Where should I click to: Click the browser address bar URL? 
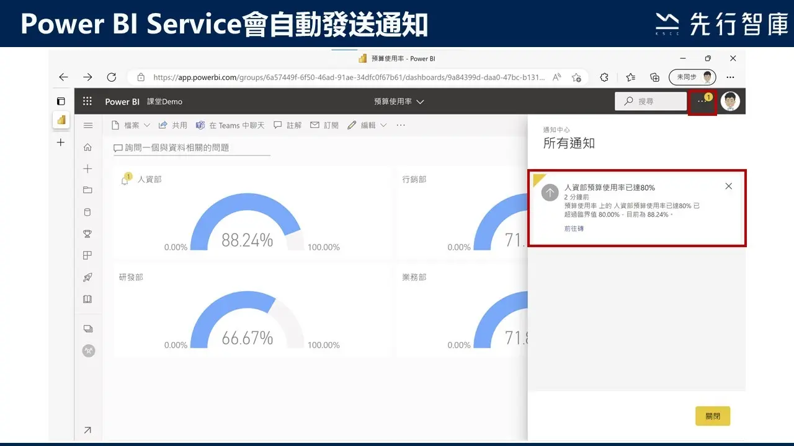tap(349, 77)
